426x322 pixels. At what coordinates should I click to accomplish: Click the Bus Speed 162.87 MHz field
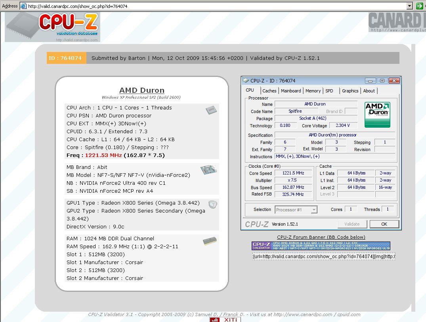pos(293,187)
